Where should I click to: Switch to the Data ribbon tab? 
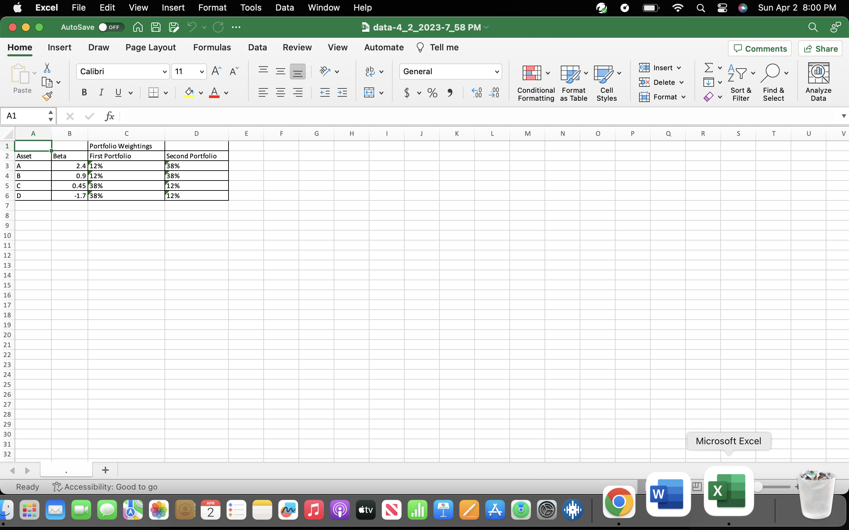tap(257, 47)
